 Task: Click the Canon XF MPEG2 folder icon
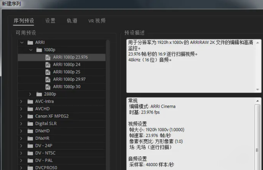30,117
